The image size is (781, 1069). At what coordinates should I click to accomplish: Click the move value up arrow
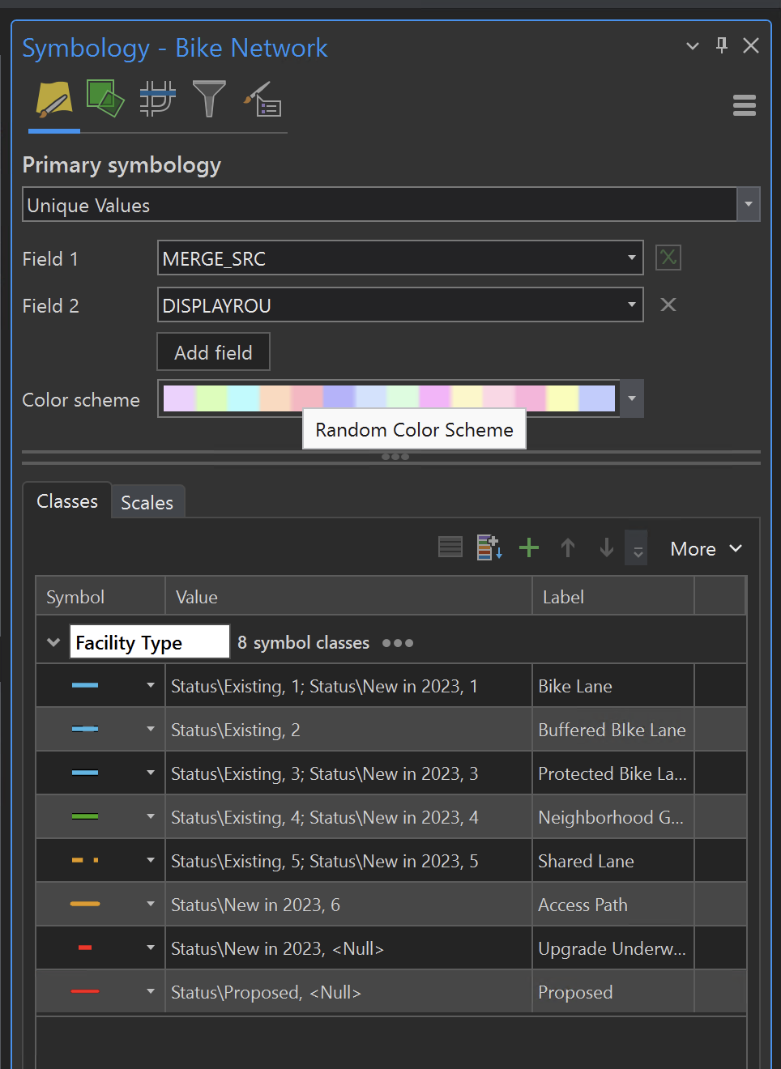[568, 547]
